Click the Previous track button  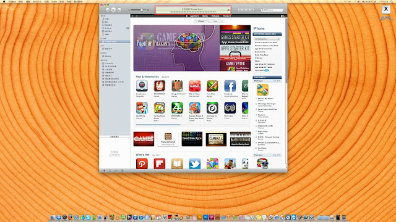(x=108, y=10)
